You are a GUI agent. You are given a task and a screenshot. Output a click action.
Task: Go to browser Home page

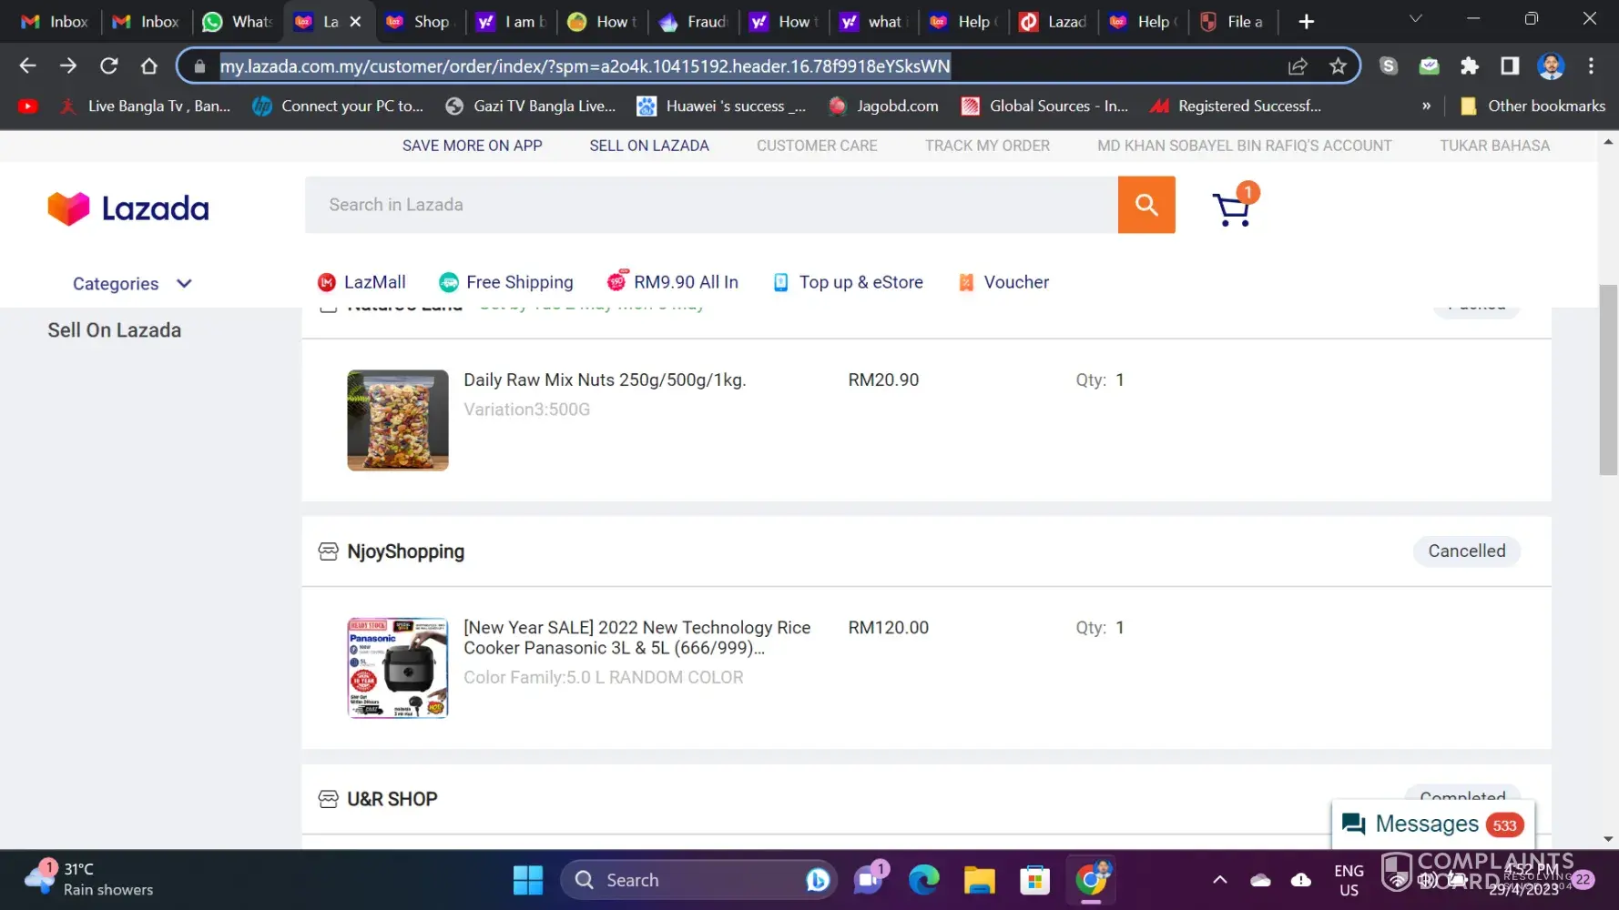click(149, 66)
